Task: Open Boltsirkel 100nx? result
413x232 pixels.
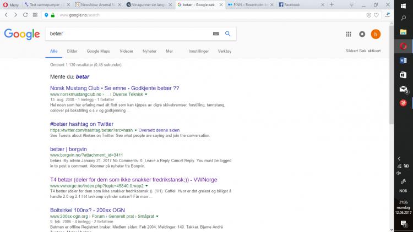Action: pos(88,210)
